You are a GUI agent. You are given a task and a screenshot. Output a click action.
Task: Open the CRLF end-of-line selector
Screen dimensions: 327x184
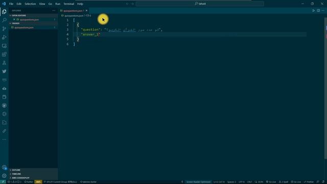249,182
